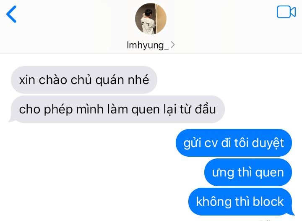Expand contact details chevron beside lmhyung_
302x221 pixels.
point(173,45)
